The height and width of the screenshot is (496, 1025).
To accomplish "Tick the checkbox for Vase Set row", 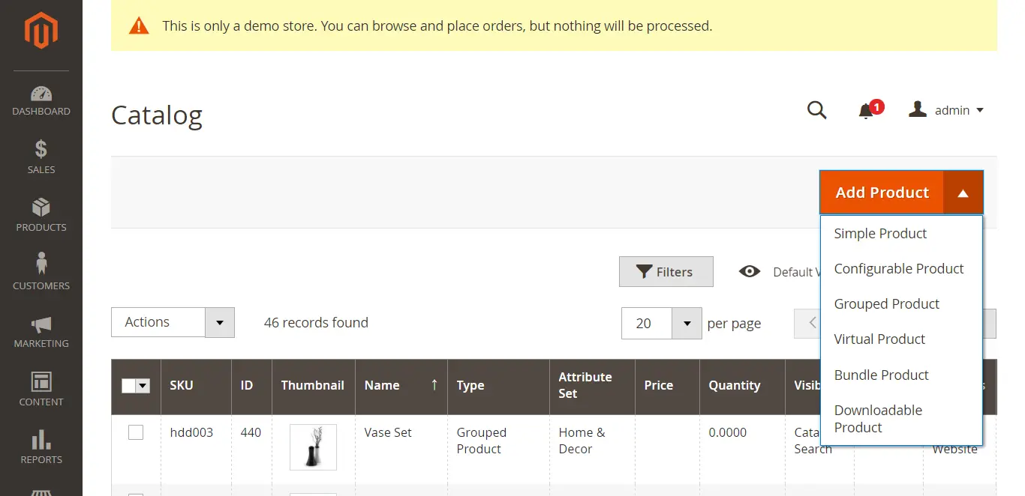I will pos(136,432).
